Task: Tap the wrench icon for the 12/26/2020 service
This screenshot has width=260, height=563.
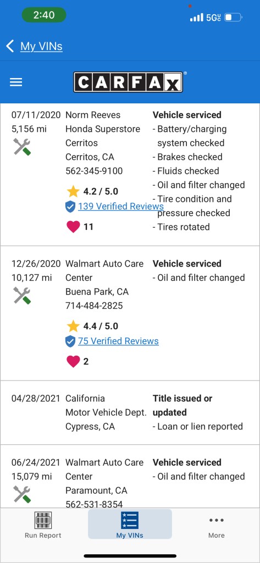Action: coord(22,295)
